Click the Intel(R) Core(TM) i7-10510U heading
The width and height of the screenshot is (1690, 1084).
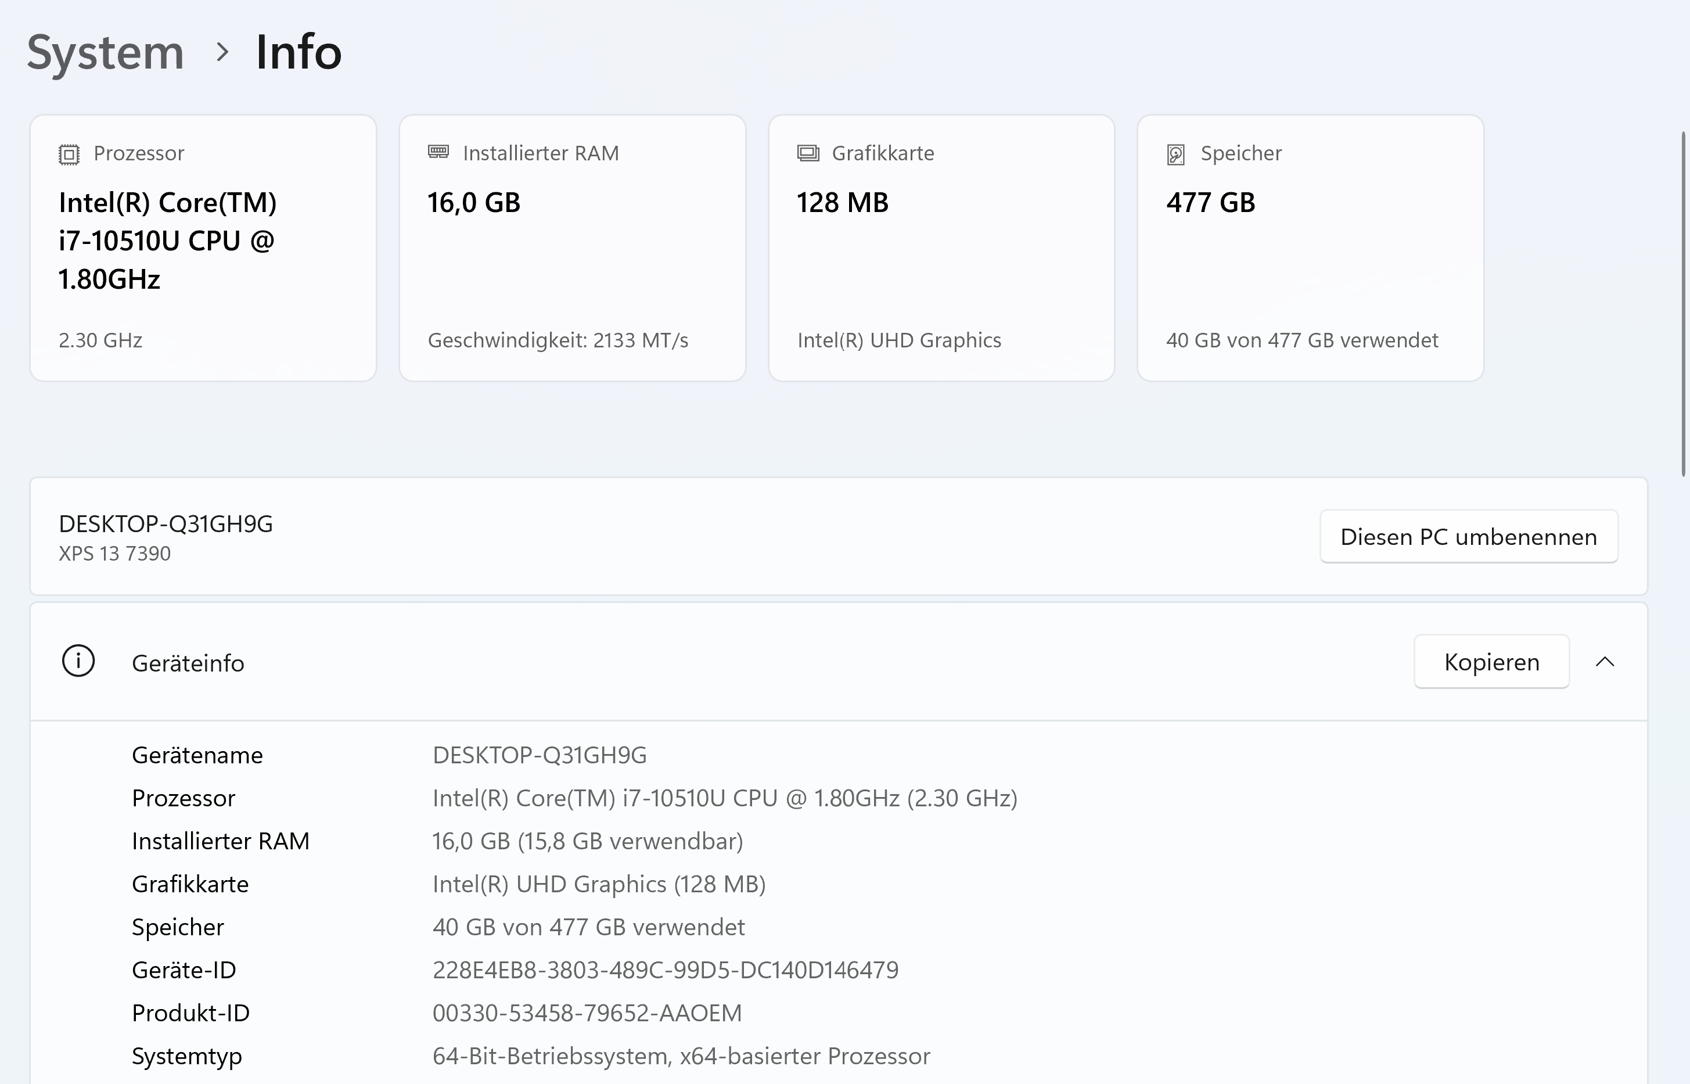click(167, 241)
